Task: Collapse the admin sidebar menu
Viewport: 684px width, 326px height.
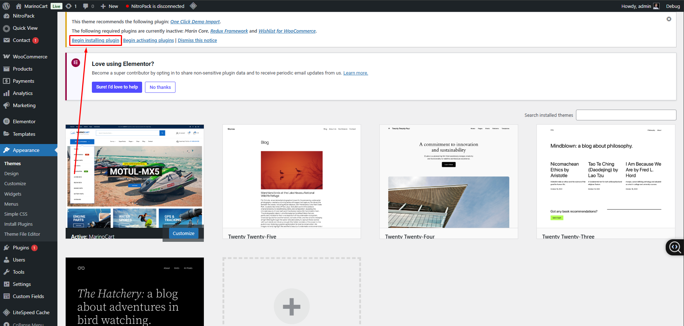Action: coord(28,324)
